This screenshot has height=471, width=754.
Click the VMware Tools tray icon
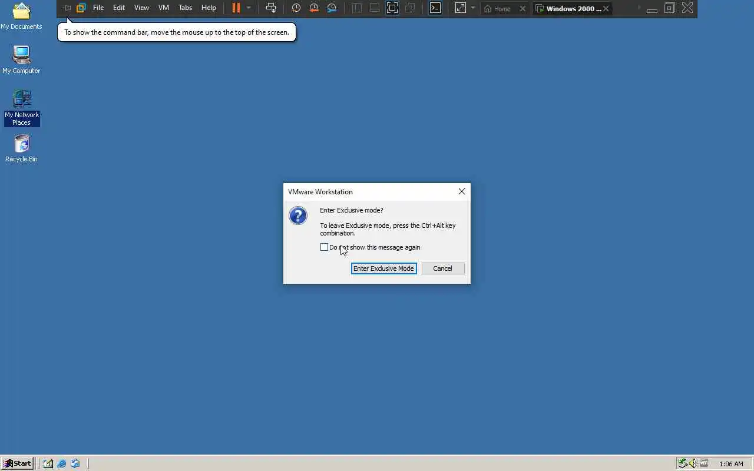(703, 463)
